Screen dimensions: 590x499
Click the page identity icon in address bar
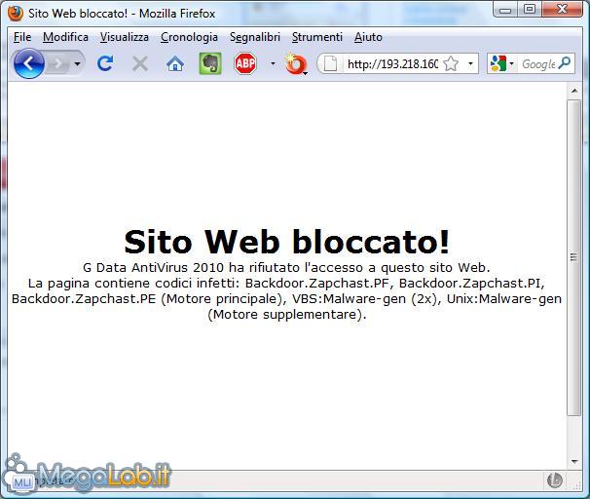tap(330, 63)
